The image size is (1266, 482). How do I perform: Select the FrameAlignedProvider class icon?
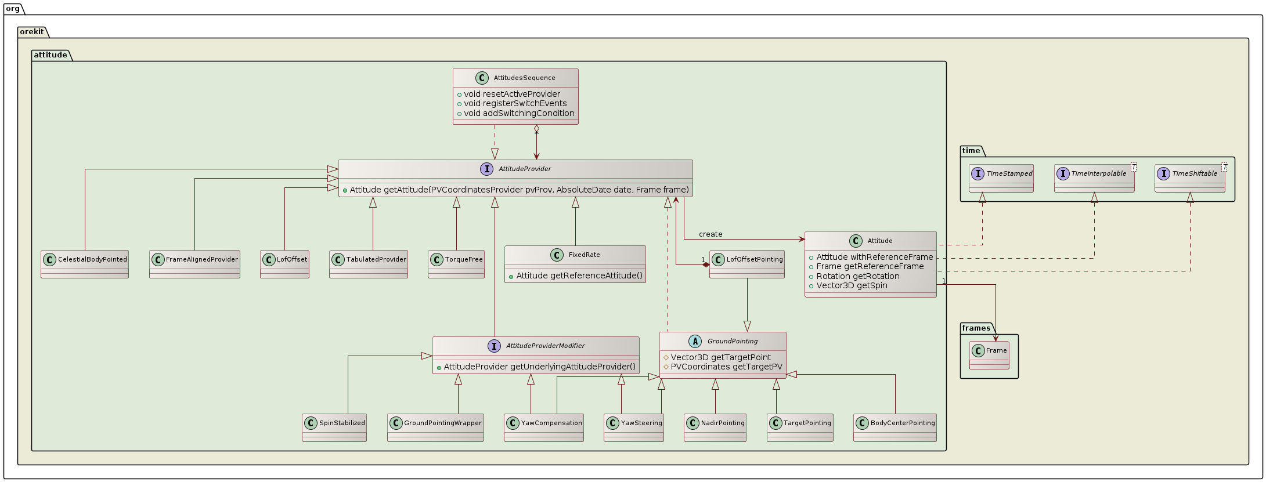(158, 259)
